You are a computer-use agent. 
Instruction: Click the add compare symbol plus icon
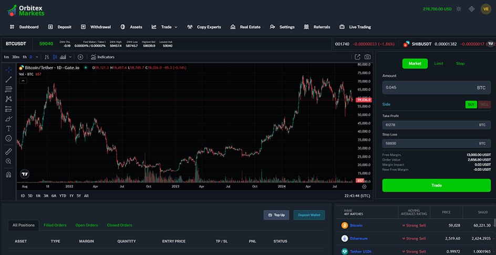click(x=80, y=57)
